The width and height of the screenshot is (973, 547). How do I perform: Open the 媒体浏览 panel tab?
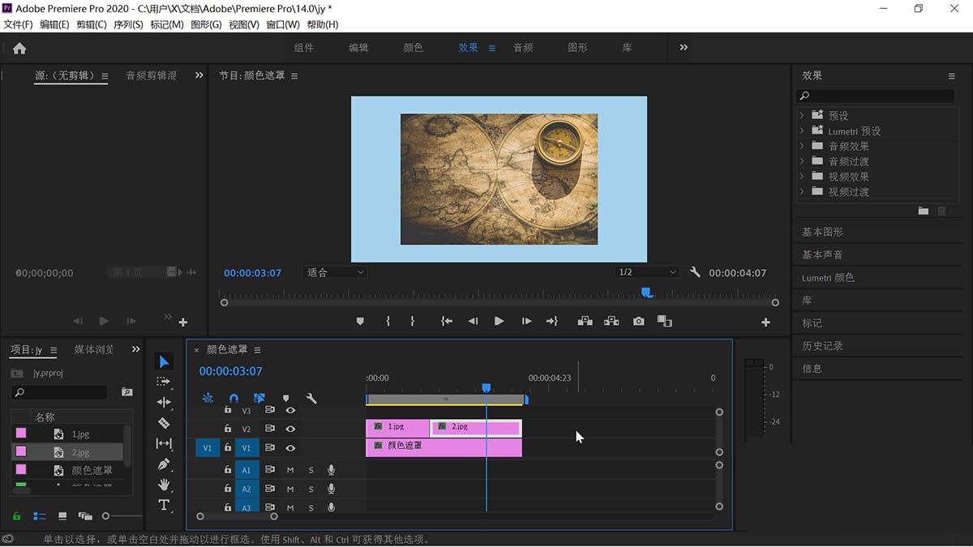(94, 349)
